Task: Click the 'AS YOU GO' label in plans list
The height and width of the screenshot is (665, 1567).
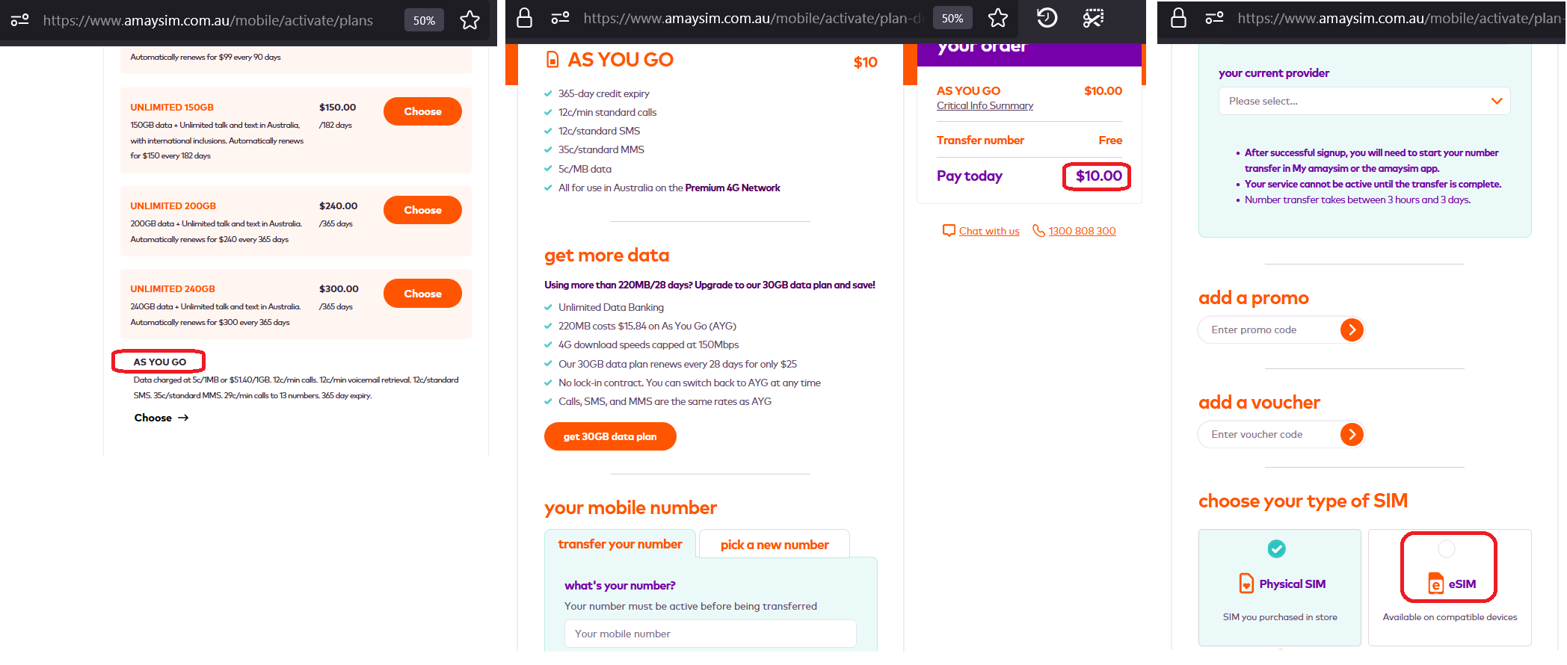Action: click(160, 362)
